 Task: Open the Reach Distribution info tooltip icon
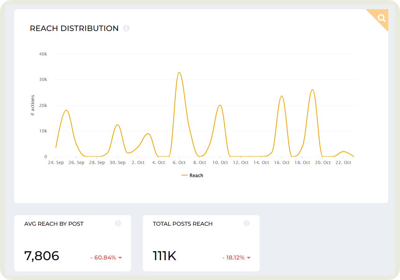click(x=126, y=28)
